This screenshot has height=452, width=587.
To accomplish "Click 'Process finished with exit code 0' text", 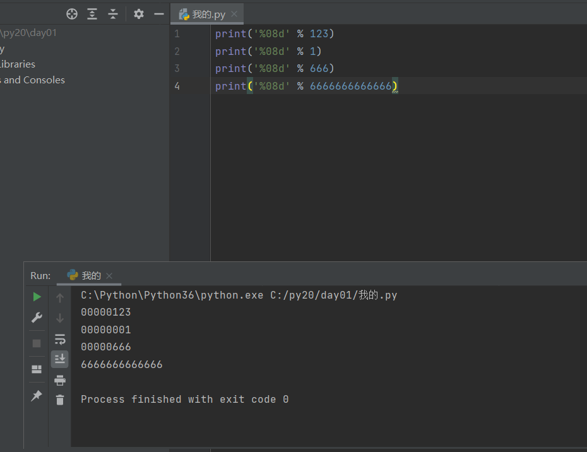I will 184,399.
